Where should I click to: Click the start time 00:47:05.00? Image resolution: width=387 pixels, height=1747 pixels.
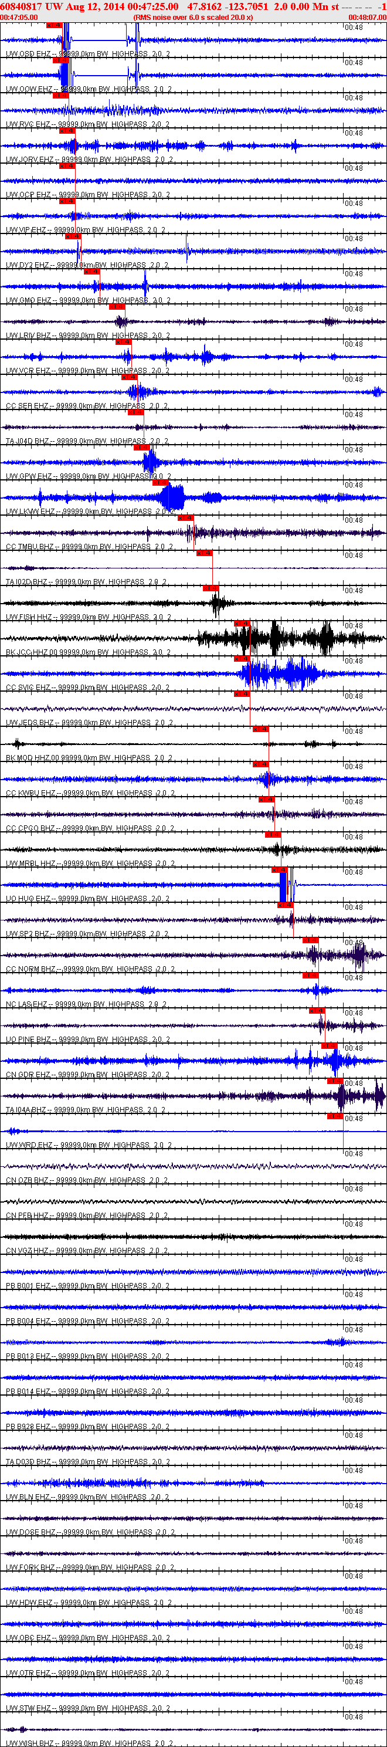pyautogui.click(x=19, y=17)
